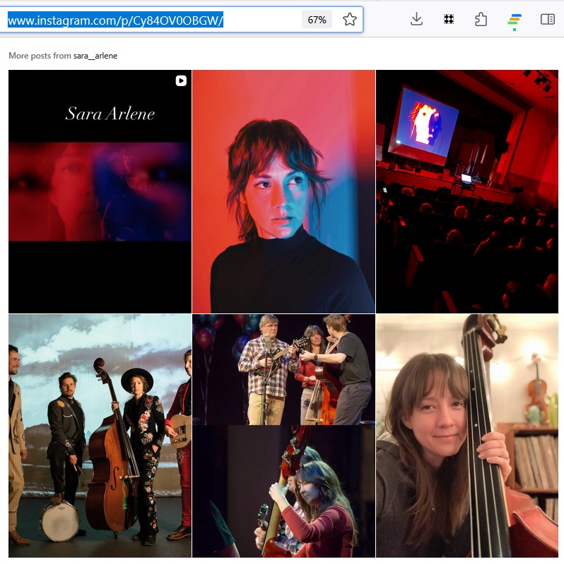The width and height of the screenshot is (564, 564).
Task: Open the browser downloads panel
Action: coord(416,20)
